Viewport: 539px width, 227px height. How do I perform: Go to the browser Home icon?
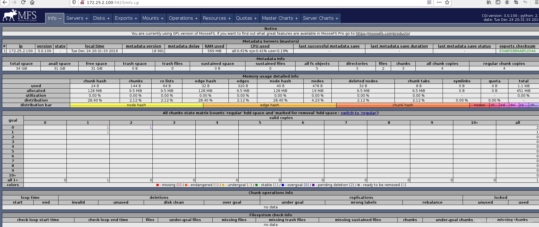32,2
